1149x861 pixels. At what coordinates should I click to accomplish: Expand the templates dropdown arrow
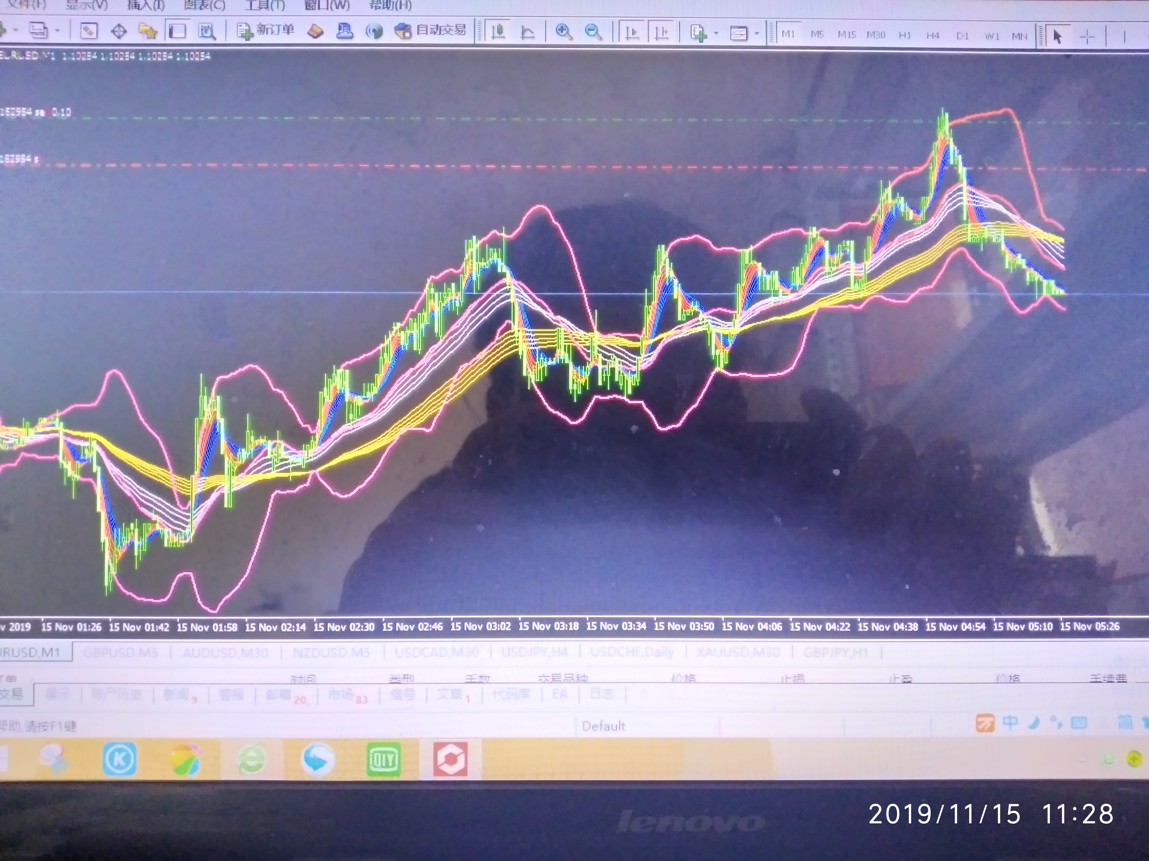coord(756,34)
